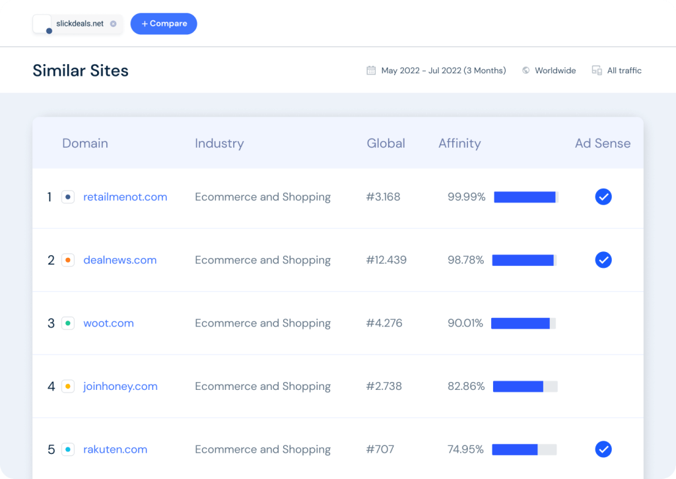Image resolution: width=676 pixels, height=479 pixels.
Task: Click the 99.99% affinity bar for retailmenot.com
Action: click(x=526, y=197)
